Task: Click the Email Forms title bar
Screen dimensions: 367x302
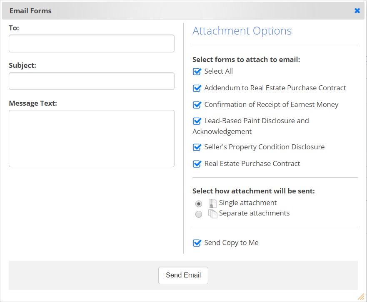Action: [x=167, y=11]
